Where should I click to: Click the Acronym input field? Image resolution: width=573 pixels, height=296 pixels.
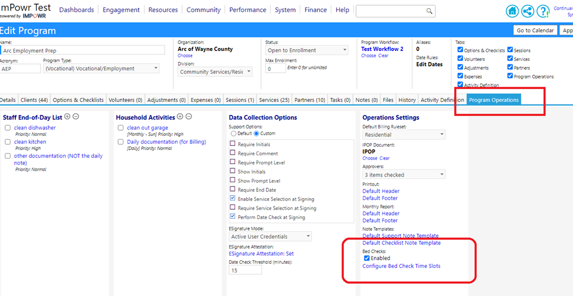click(x=20, y=68)
